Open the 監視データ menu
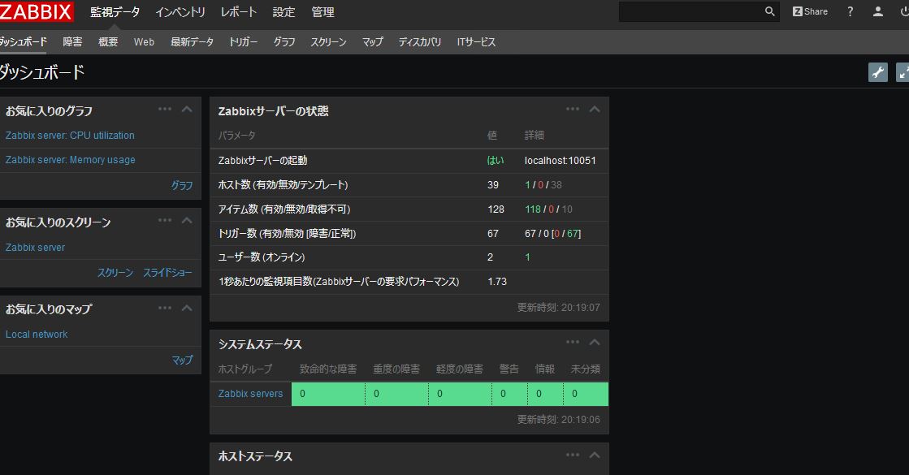 pos(116,12)
